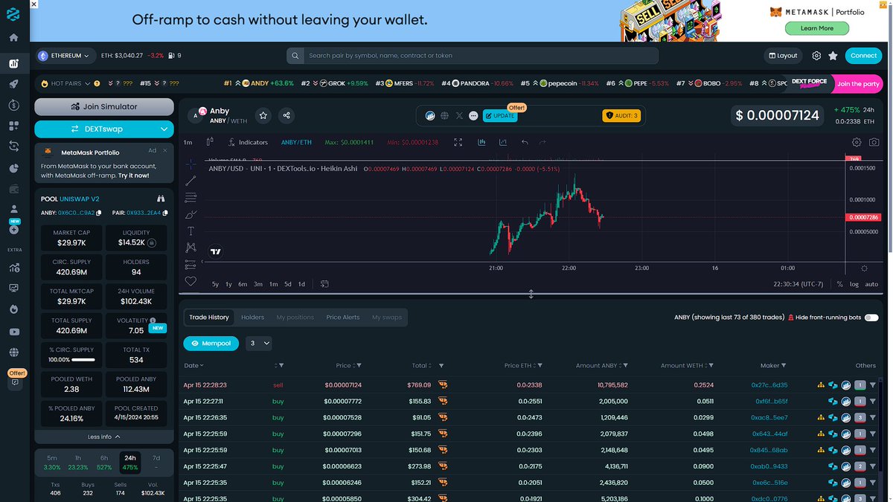
Task: Switch chart pair to ANBY/ETH
Action: coord(296,142)
